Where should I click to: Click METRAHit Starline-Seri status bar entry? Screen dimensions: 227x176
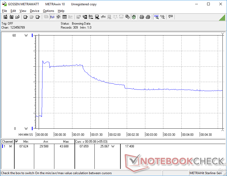point(206,173)
